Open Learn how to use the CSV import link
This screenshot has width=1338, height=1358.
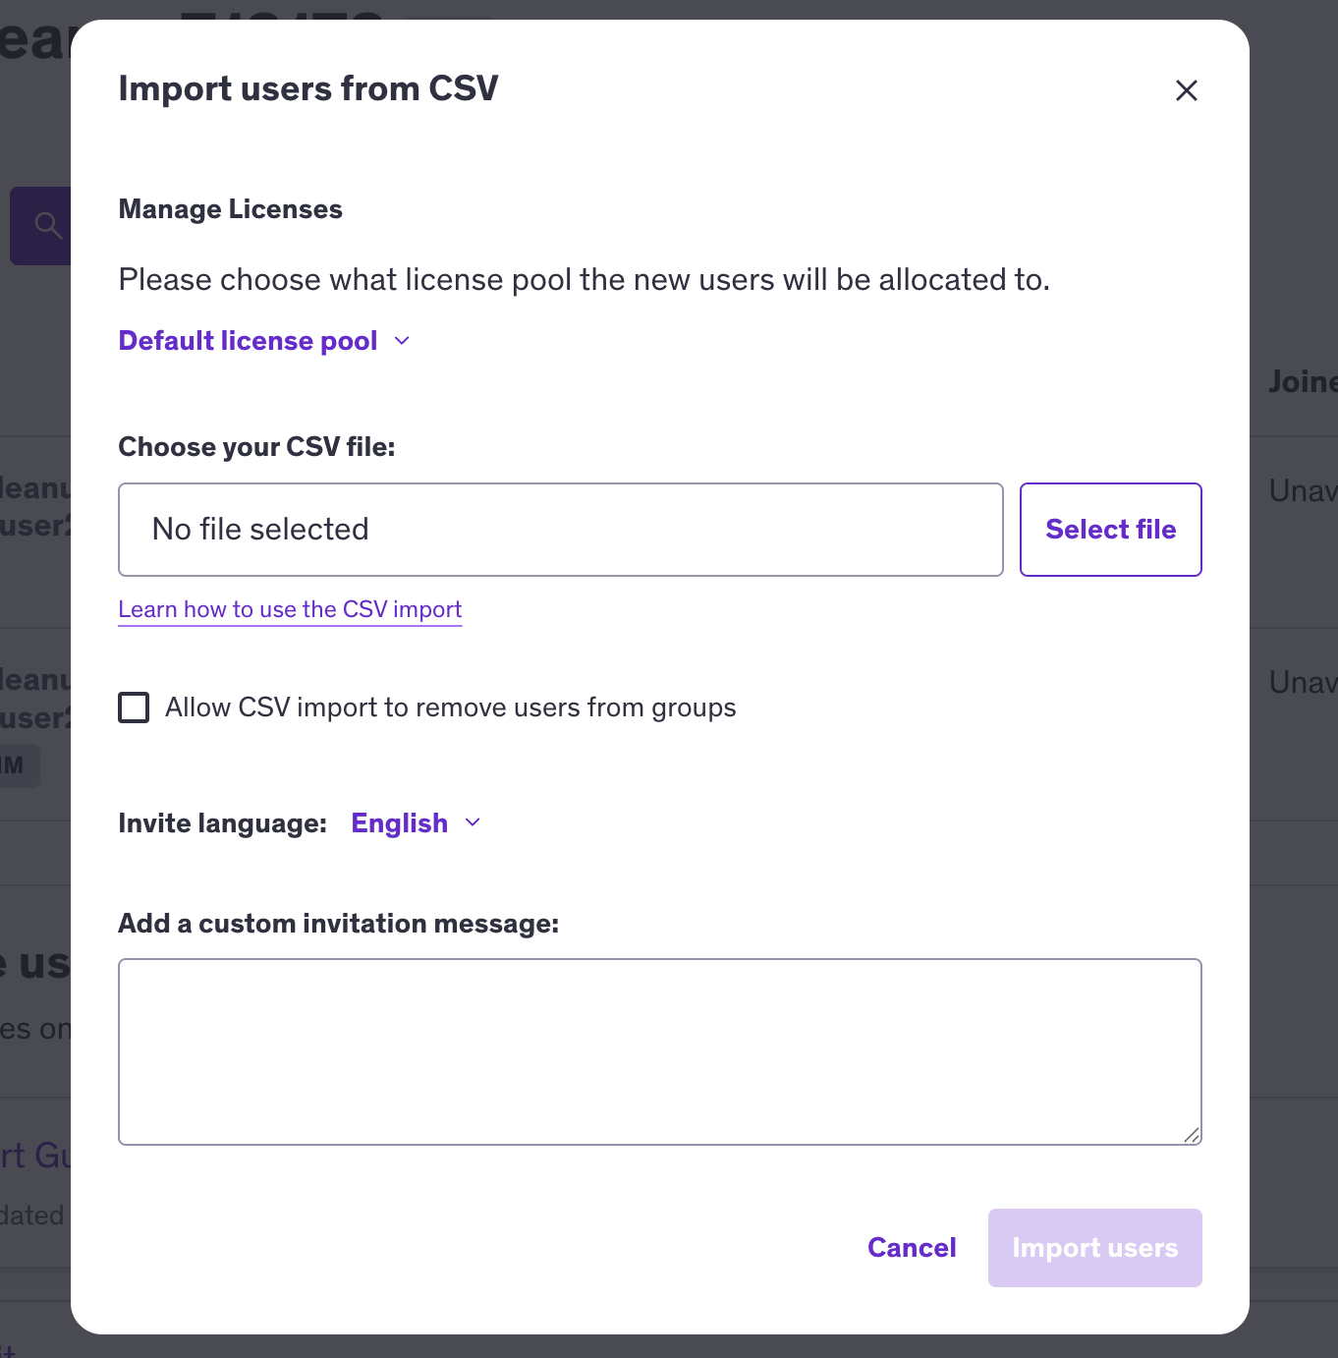click(290, 609)
